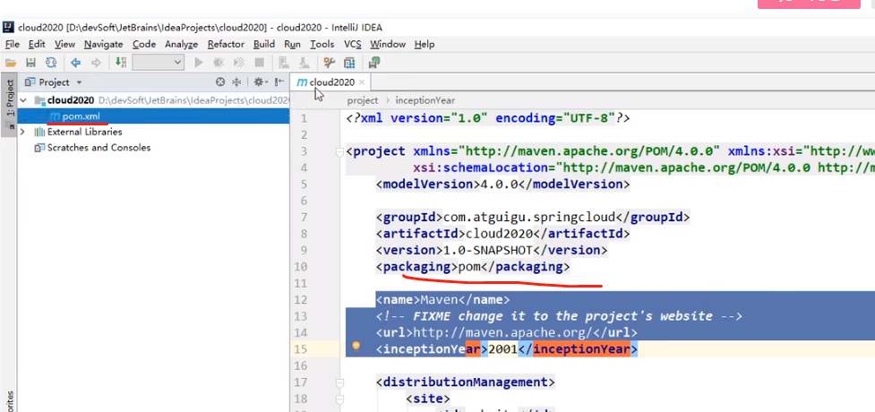Select pom.xml in the project tree
The height and width of the screenshot is (412, 875).
(81, 116)
